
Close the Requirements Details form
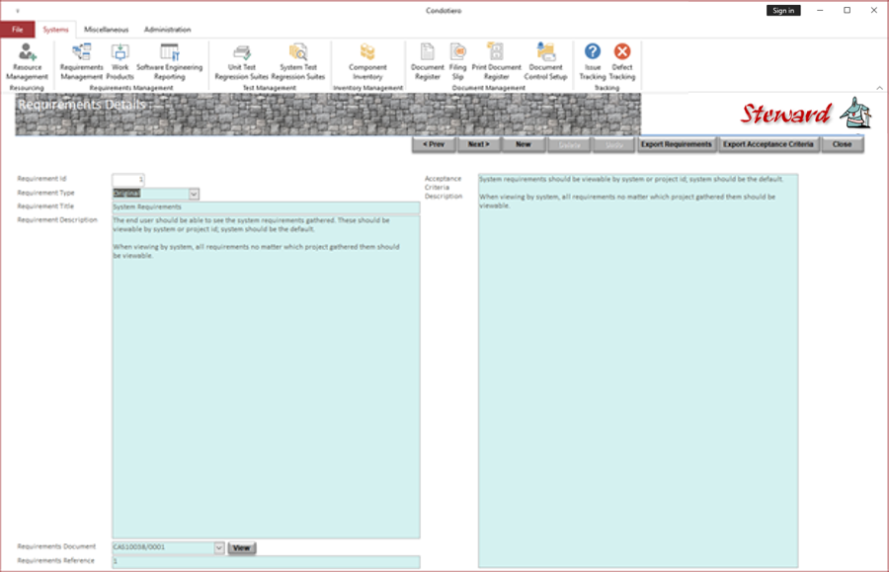pos(842,144)
